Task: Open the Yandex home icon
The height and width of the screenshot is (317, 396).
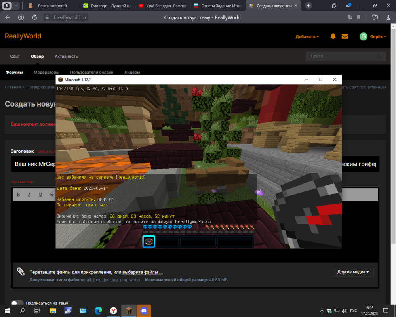Action: coord(21,17)
